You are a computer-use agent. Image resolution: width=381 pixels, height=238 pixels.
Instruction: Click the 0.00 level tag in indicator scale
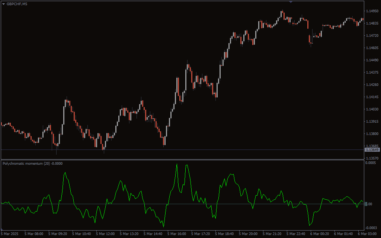pyautogui.click(x=369, y=204)
